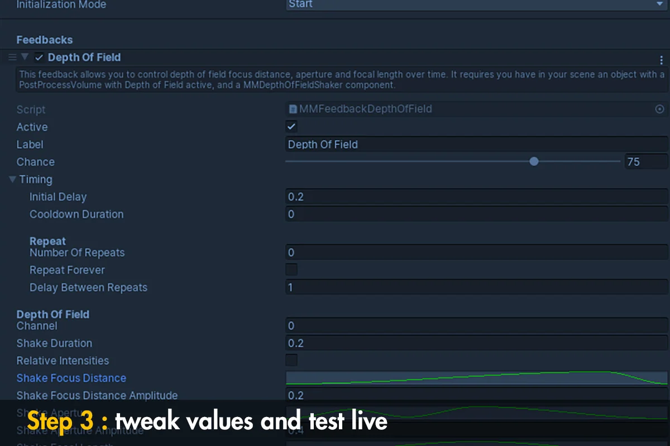The image size is (670, 446).
Task: Enable the Relative Intensities checkbox
Action: [291, 360]
